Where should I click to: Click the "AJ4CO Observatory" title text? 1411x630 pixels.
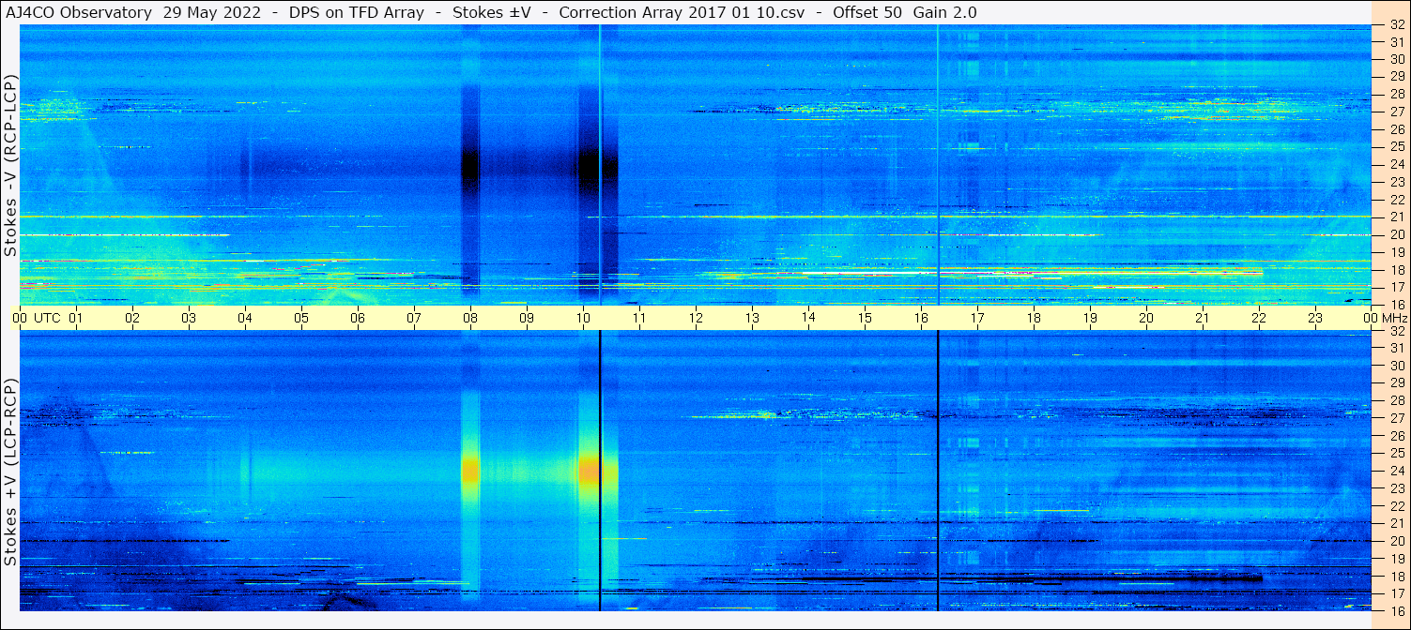click(x=79, y=12)
